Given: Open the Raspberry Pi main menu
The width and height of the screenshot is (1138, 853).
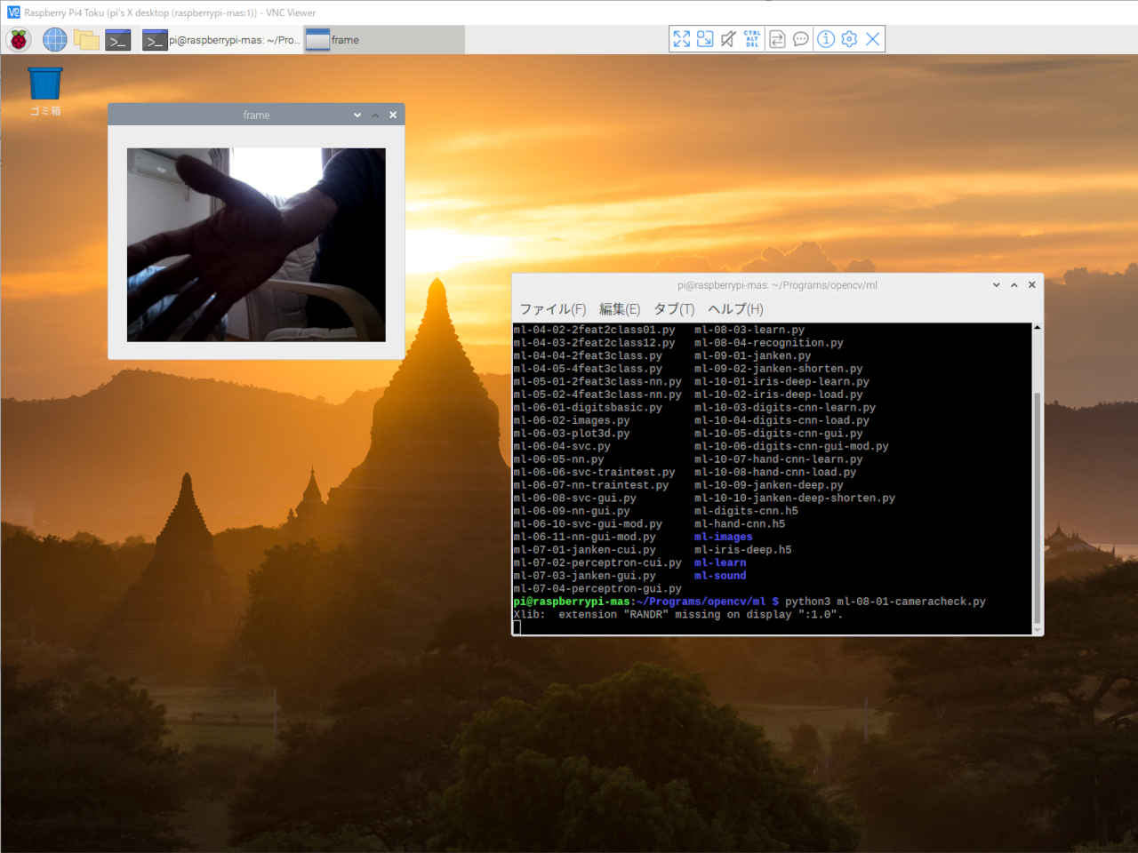Looking at the screenshot, I should tap(19, 40).
